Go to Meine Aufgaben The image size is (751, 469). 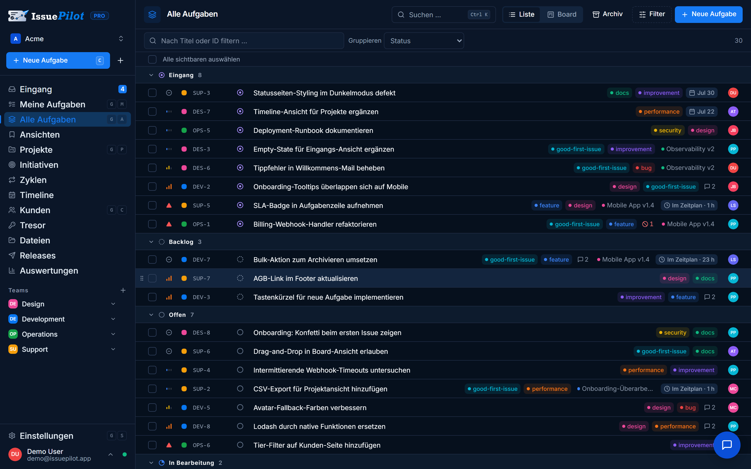(x=67, y=104)
